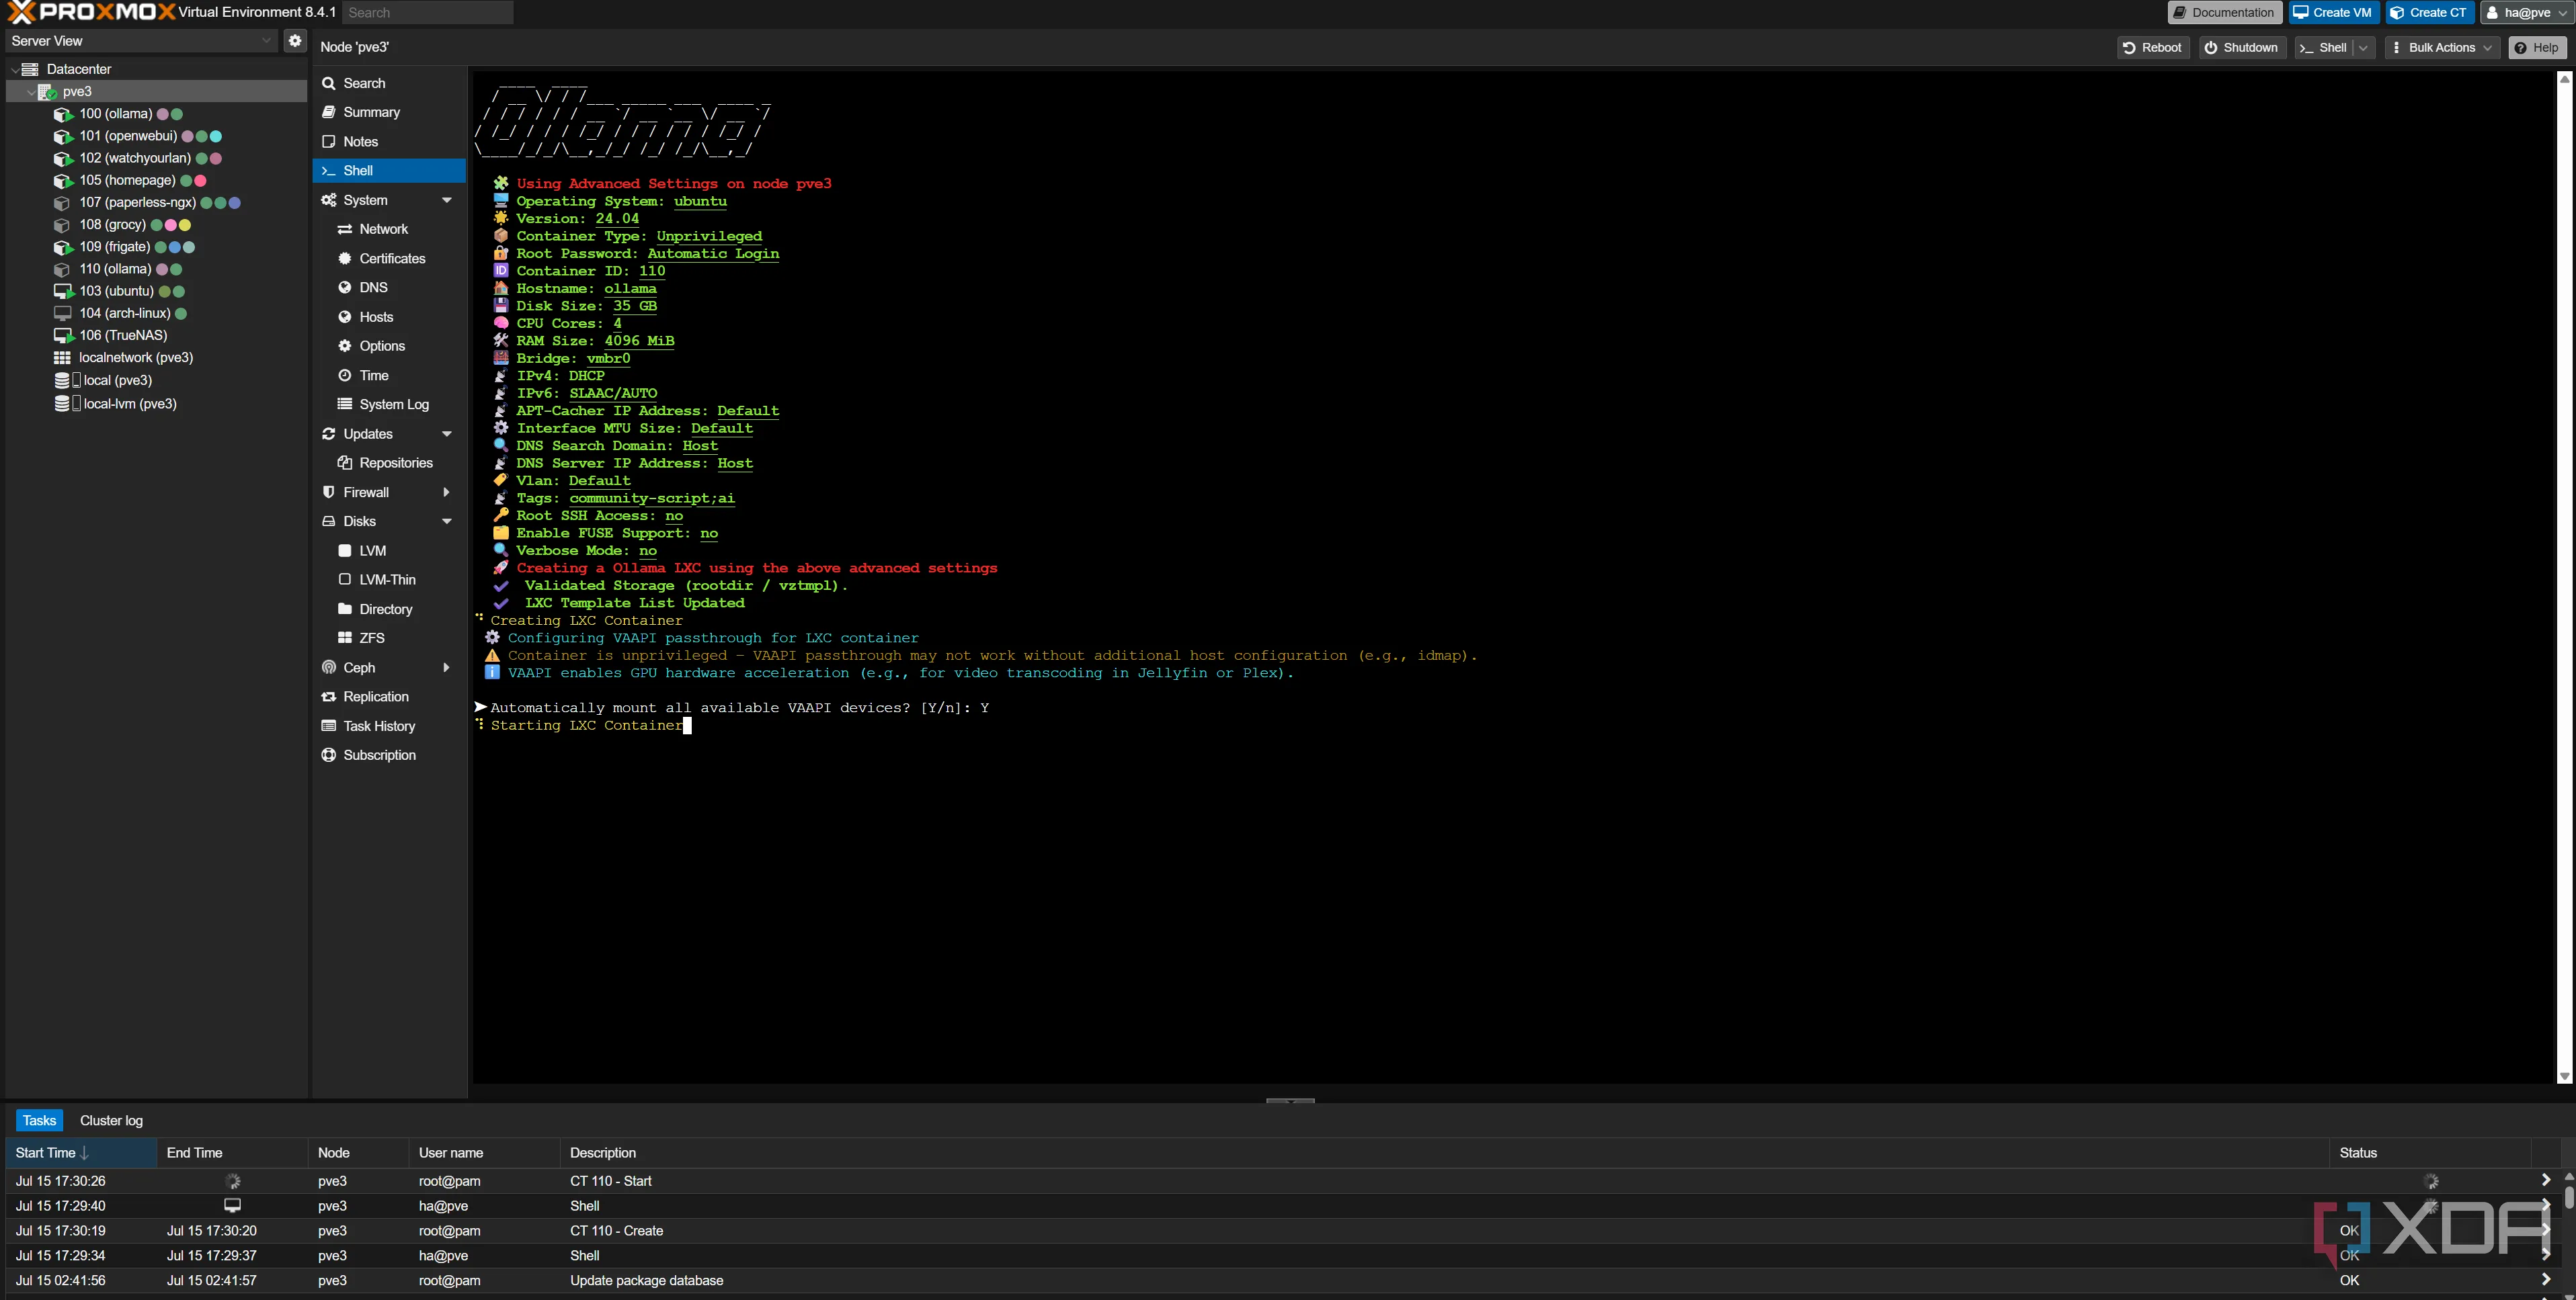Click the toolbar Shell button
This screenshot has height=1300, width=2576.
pyautogui.click(x=2324, y=48)
